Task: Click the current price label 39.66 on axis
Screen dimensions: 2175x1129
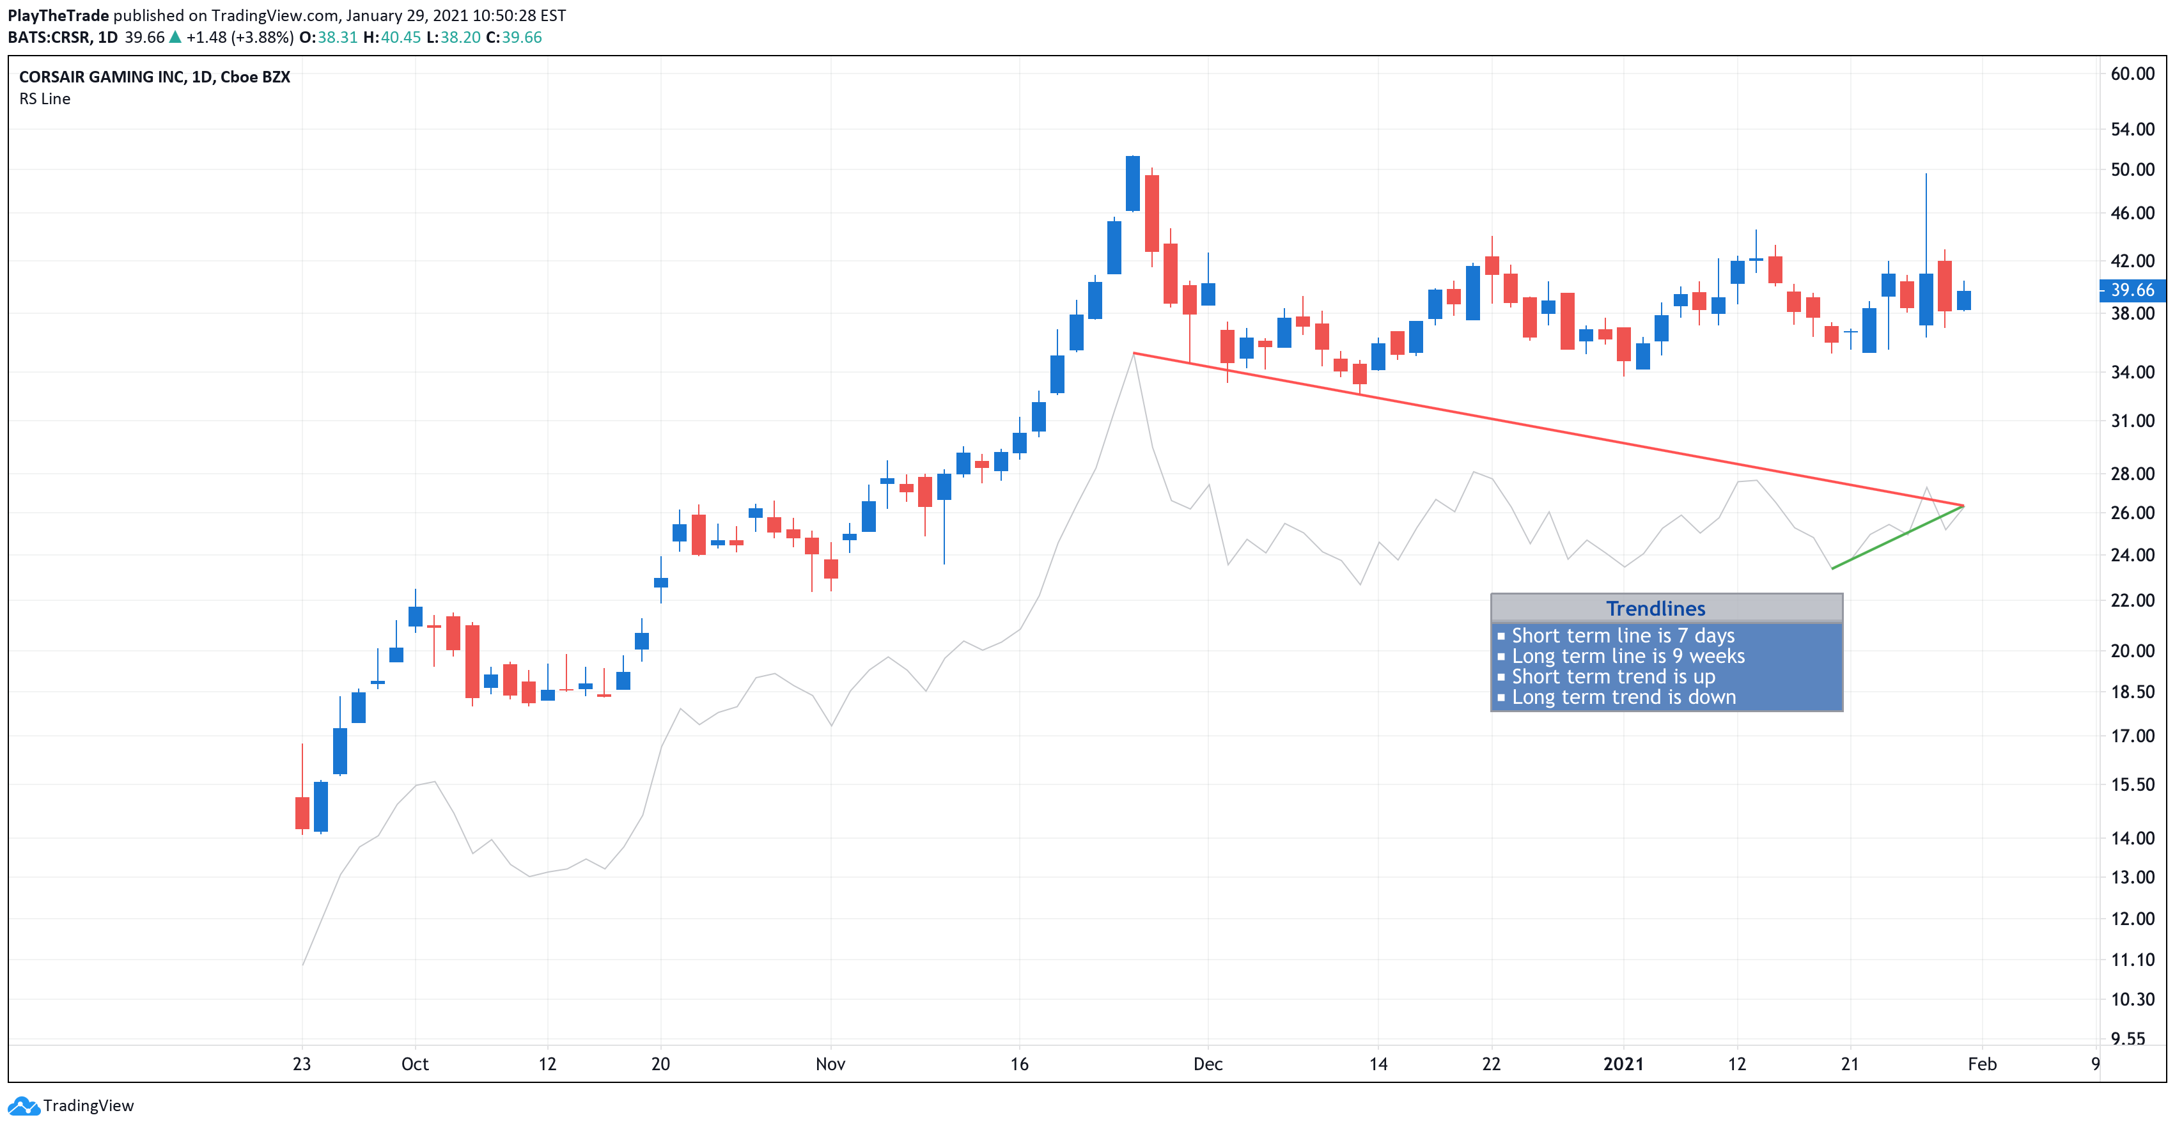Action: [x=2132, y=290]
